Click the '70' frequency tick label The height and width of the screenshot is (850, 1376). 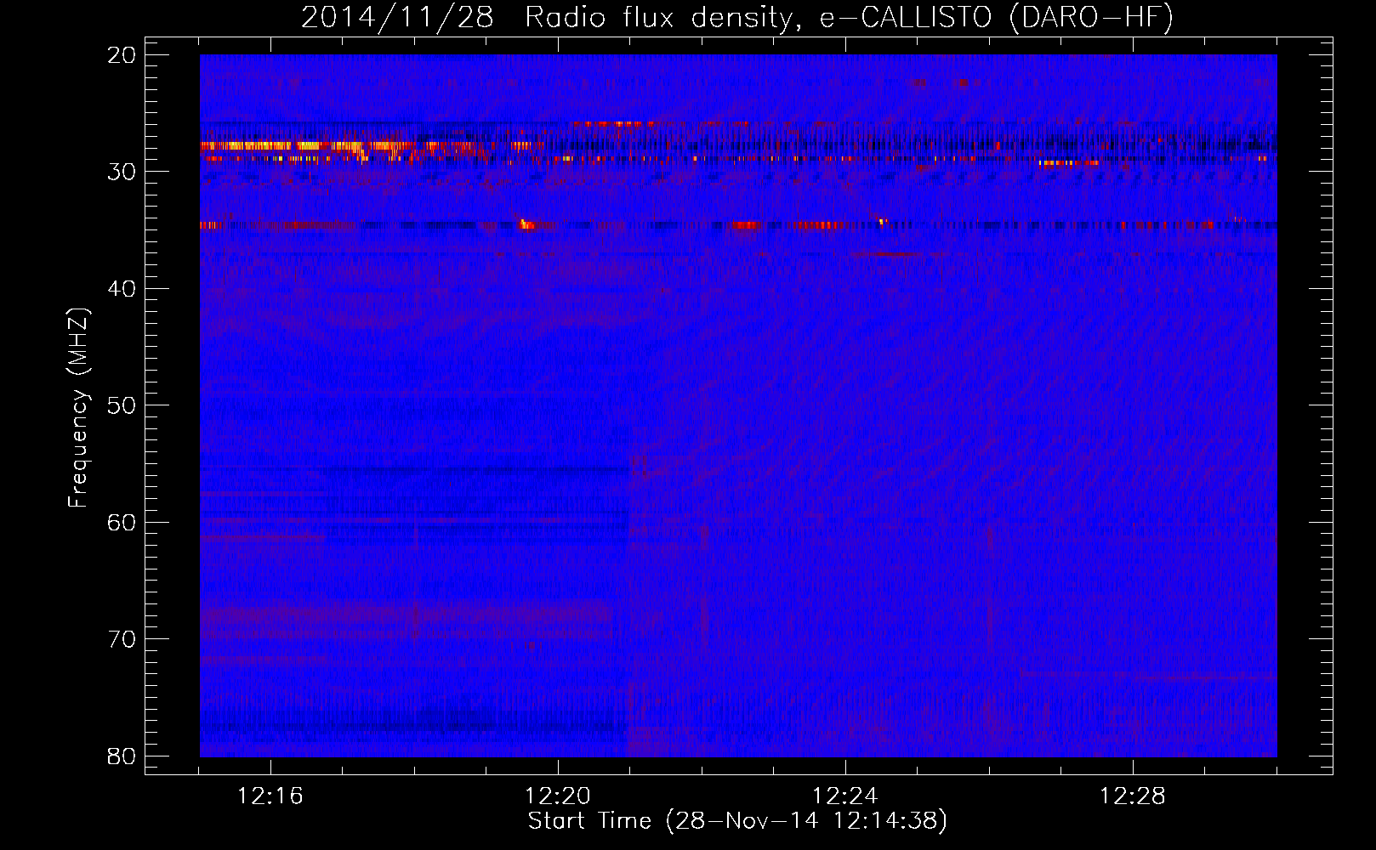122,639
